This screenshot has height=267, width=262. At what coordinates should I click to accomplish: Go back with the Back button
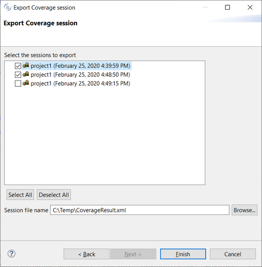[86, 254]
